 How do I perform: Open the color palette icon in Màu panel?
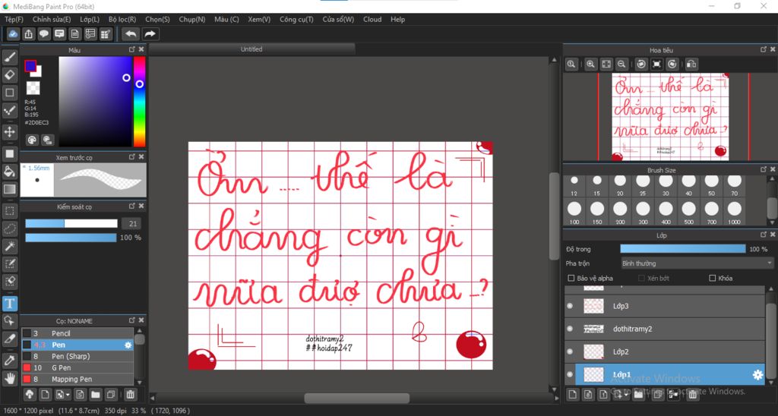(32, 140)
